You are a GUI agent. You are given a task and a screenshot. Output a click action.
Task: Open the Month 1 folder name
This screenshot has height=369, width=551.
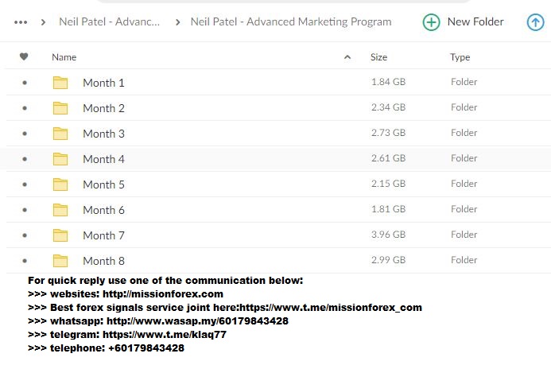[x=103, y=83]
